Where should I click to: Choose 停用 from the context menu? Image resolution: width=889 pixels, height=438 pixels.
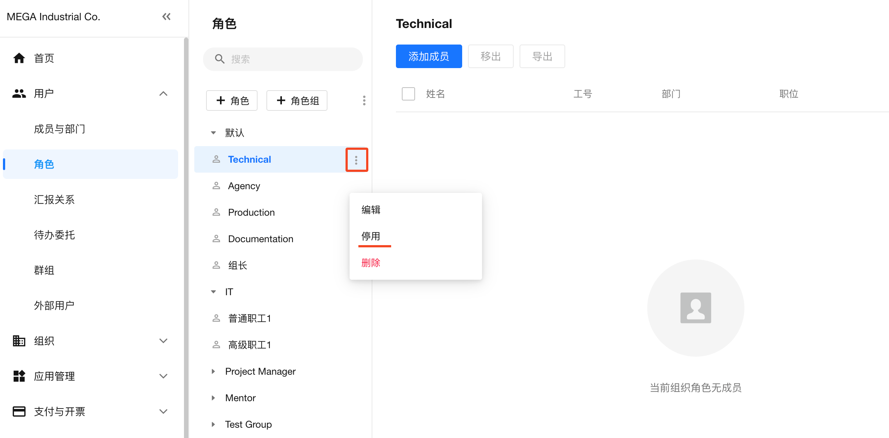[371, 236]
